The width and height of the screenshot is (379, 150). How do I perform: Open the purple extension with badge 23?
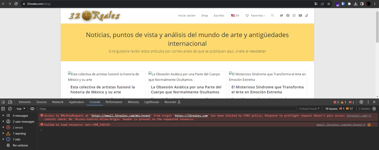click(337, 4)
